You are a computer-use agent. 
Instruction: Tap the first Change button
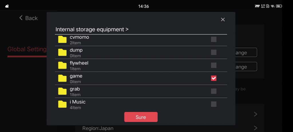point(246,52)
